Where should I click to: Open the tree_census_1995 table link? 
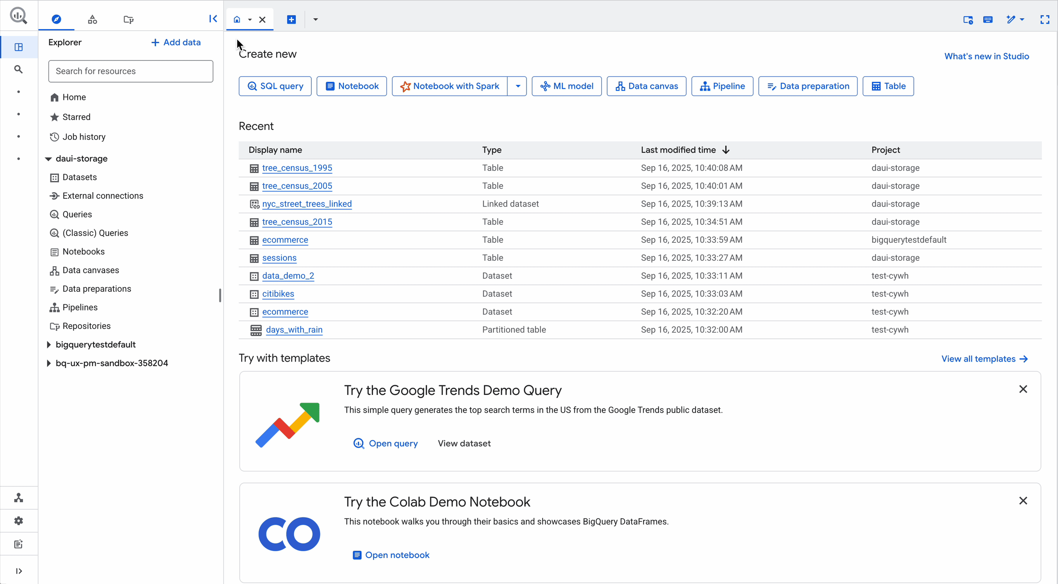[x=297, y=168]
